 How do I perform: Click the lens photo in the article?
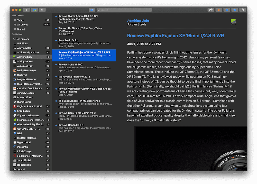pos(191,149)
